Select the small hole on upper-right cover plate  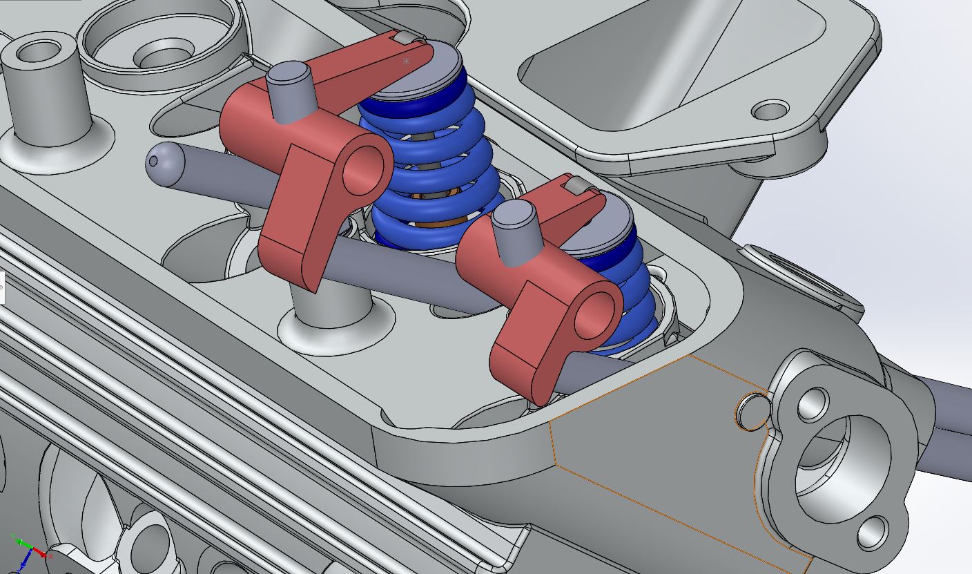coord(770,111)
